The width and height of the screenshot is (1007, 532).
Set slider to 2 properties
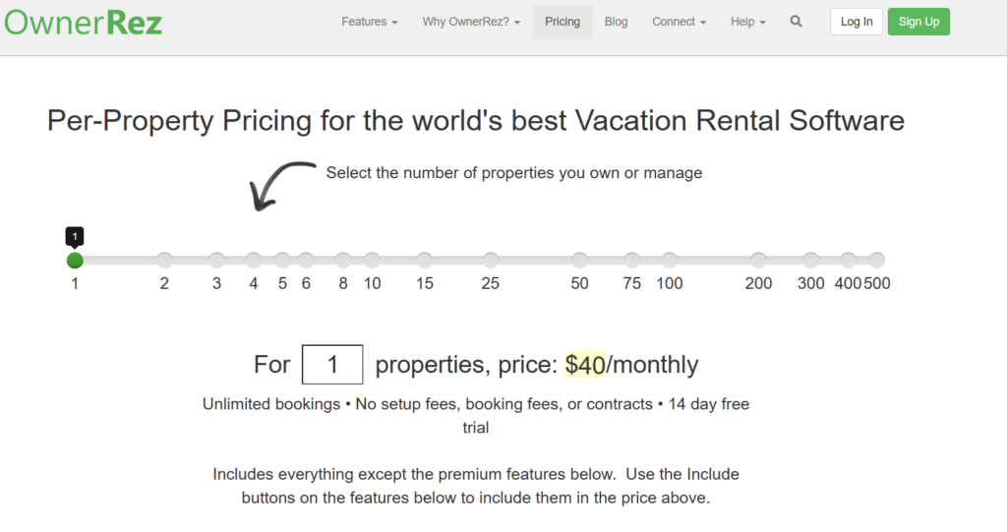164,261
